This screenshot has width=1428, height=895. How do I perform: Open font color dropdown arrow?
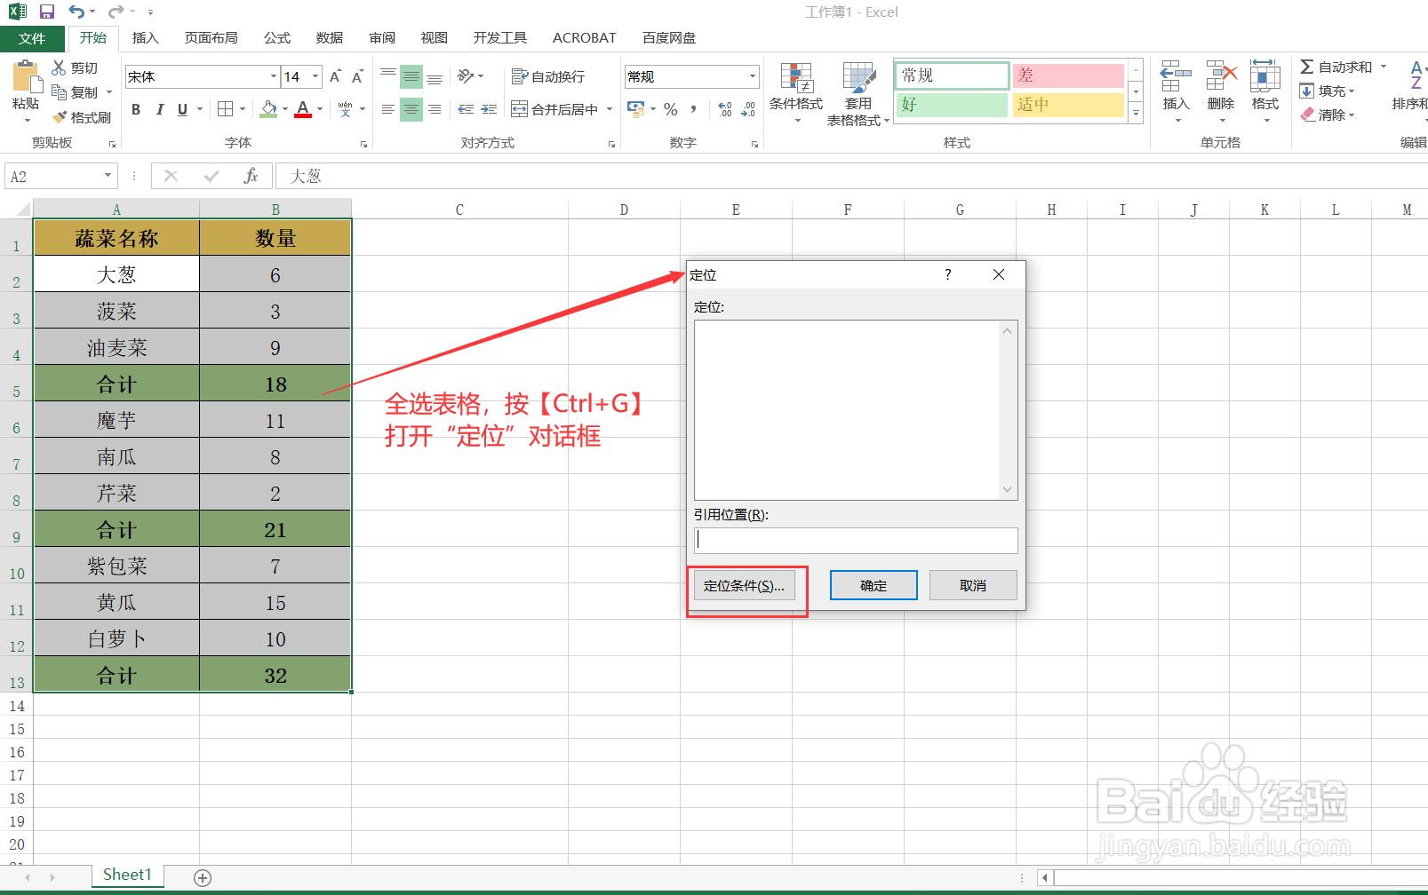[320, 109]
